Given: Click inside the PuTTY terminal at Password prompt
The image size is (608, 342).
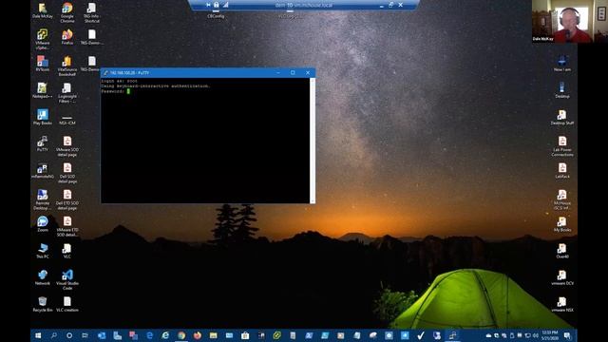Looking at the screenshot, I should coord(128,91).
